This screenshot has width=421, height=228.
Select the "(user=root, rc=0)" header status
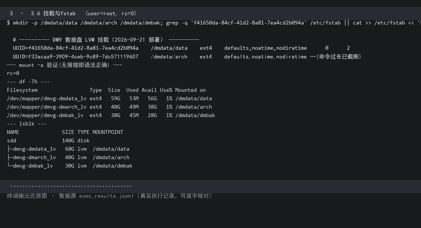111,13
